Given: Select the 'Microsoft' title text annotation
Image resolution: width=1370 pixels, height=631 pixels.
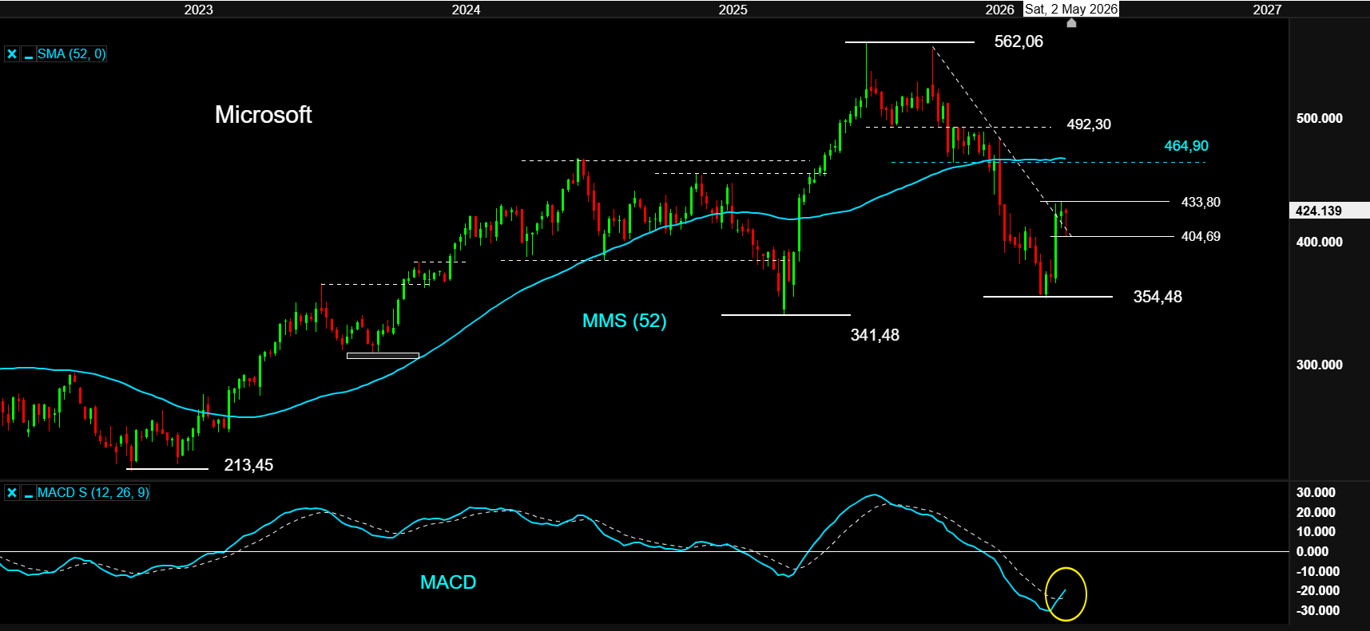Looking at the screenshot, I should [263, 115].
